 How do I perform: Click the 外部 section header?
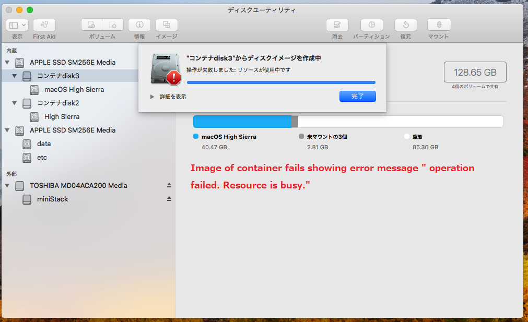[11, 174]
